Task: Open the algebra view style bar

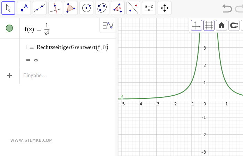Action: [x=108, y=25]
